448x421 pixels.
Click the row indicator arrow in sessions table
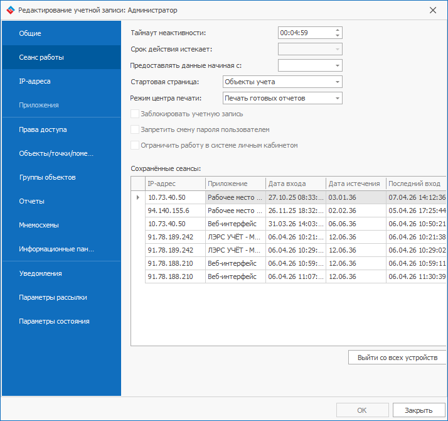coord(138,197)
